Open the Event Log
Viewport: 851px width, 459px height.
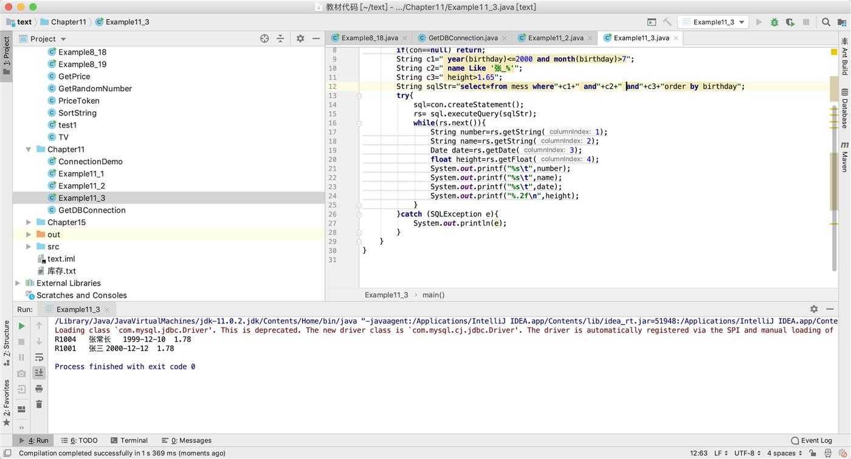coord(811,440)
